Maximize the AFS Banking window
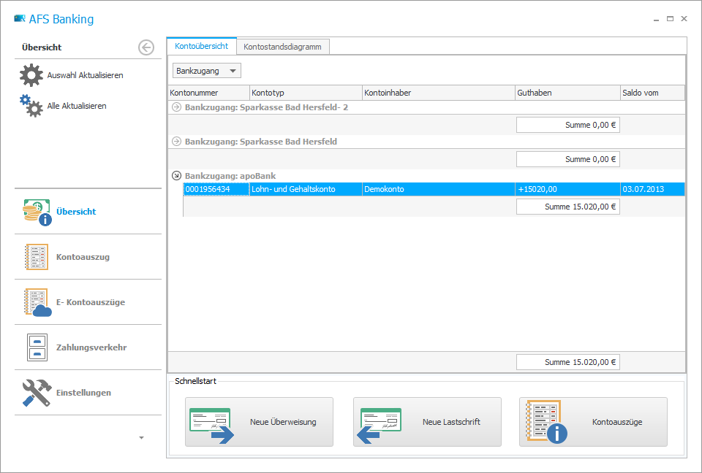The width and height of the screenshot is (702, 473). tap(670, 19)
